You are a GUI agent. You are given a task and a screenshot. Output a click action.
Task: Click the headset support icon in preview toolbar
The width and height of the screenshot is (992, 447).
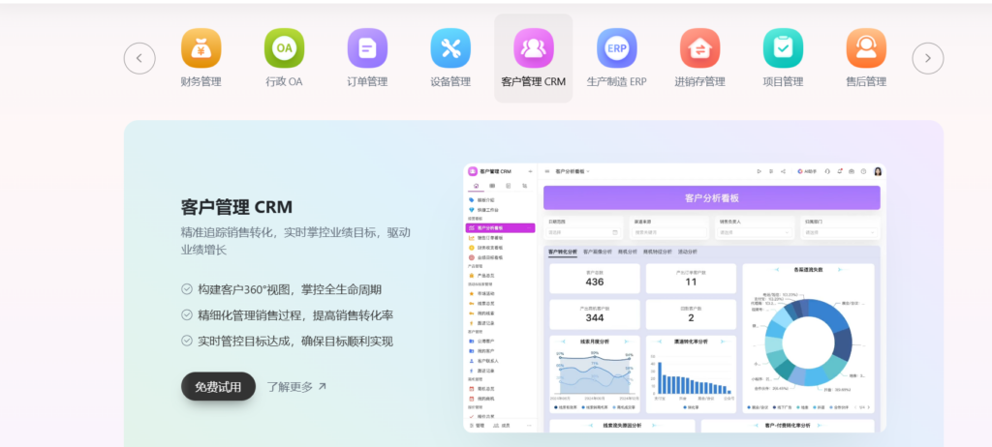click(827, 171)
